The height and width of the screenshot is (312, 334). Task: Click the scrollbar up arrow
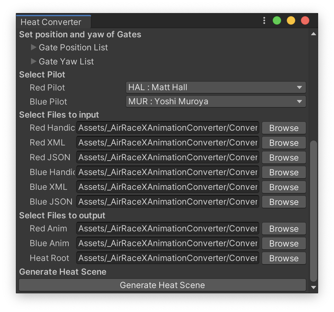(313, 34)
